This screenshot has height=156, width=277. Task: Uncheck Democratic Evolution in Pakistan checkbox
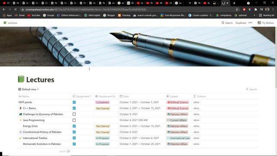point(74,144)
